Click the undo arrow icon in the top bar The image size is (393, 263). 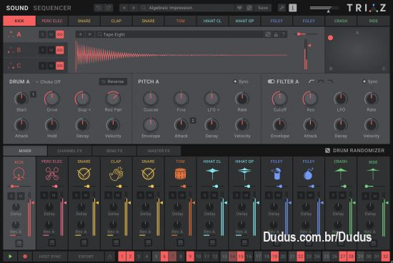tap(99, 8)
